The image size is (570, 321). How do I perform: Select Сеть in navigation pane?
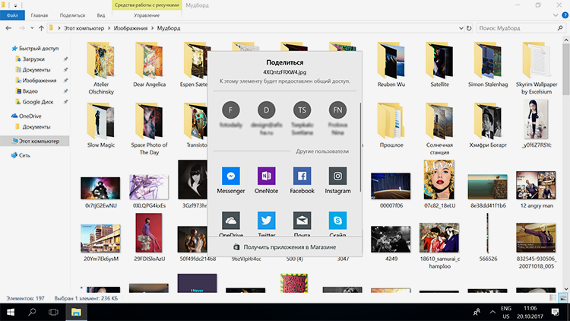pyautogui.click(x=24, y=155)
